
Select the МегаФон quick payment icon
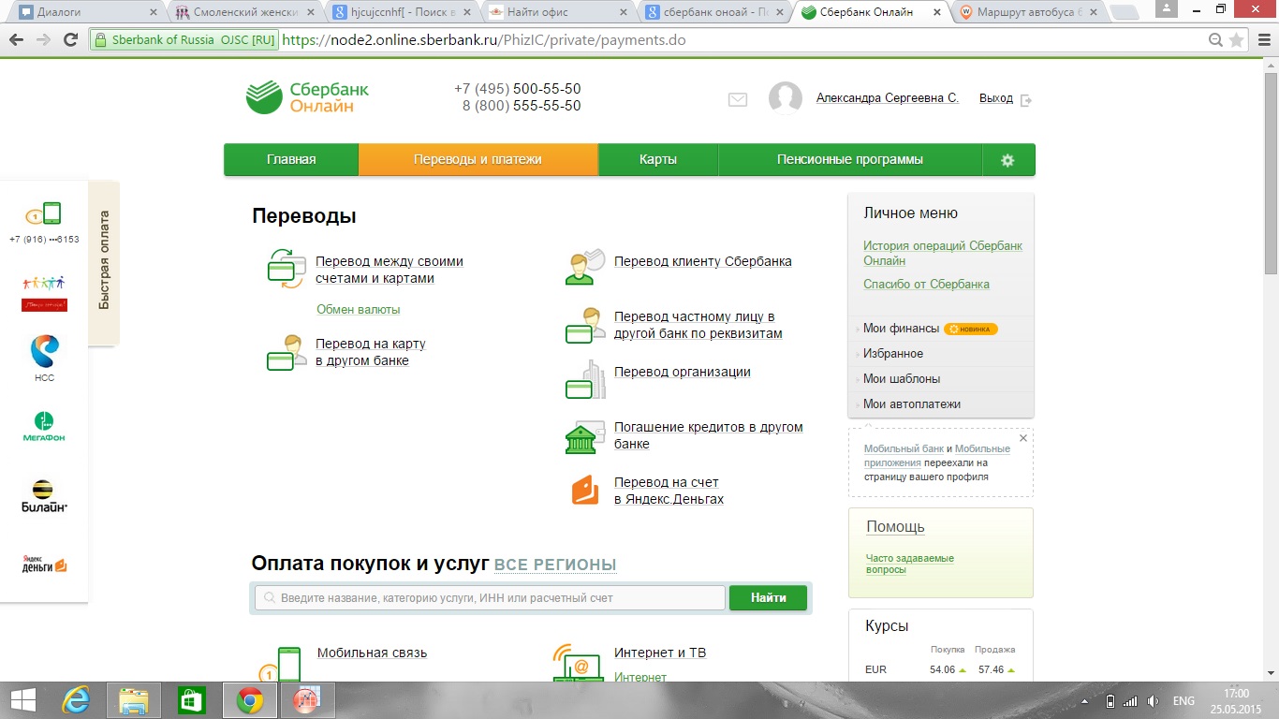click(44, 427)
